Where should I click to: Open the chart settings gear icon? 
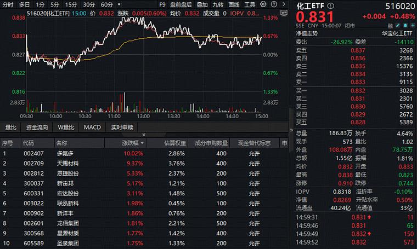[264, 4]
